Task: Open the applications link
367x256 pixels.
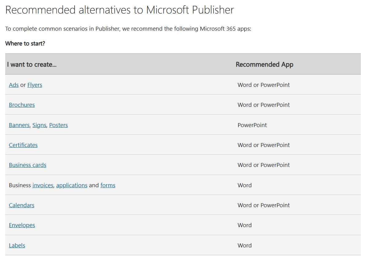Action: pyautogui.click(x=71, y=185)
